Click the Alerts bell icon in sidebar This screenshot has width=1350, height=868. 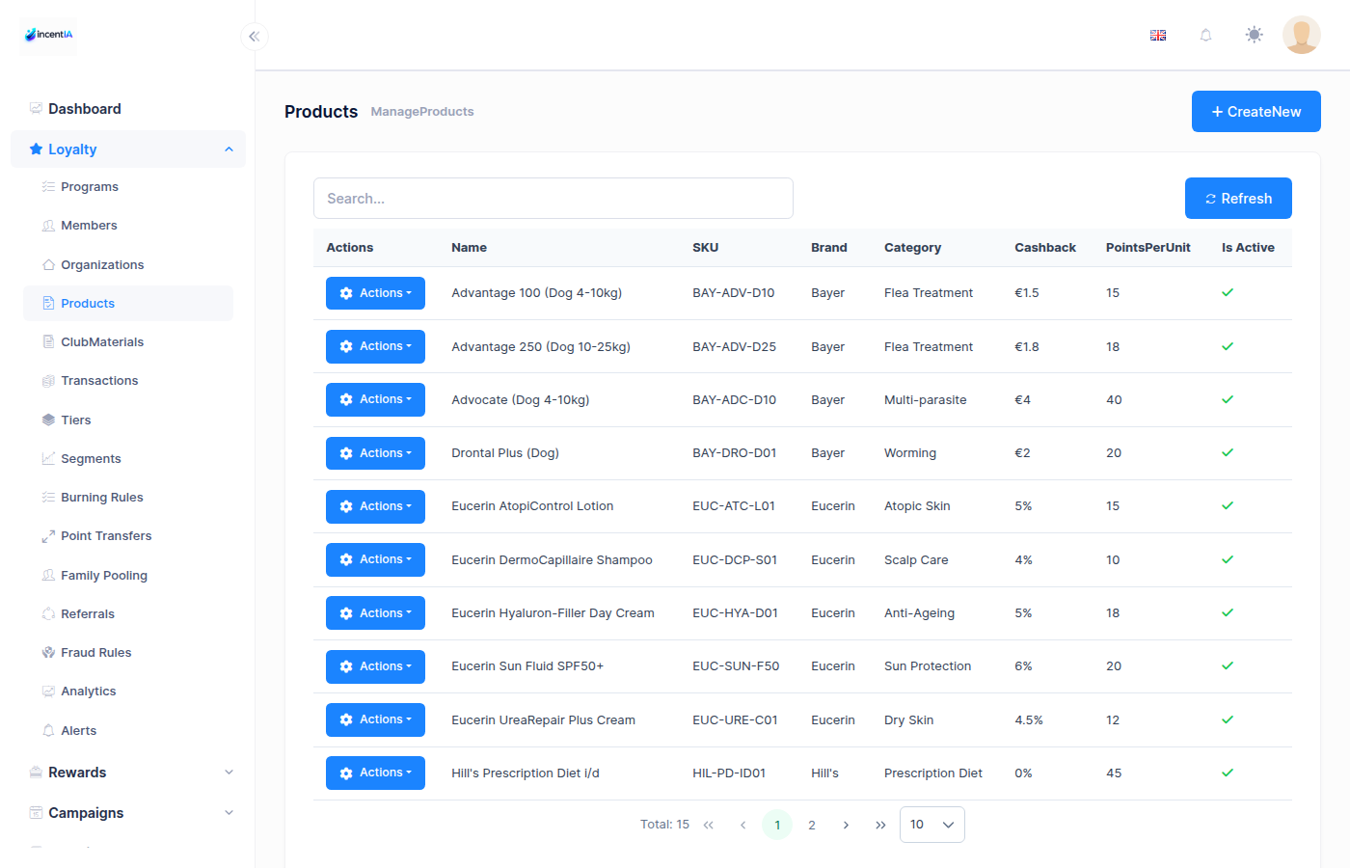click(48, 731)
